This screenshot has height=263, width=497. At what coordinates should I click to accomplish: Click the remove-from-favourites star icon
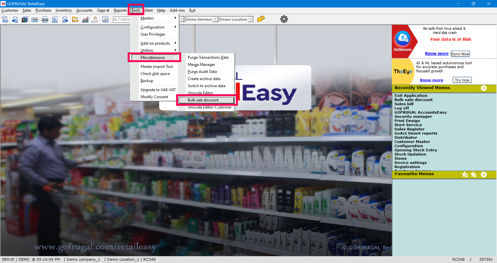473,174
